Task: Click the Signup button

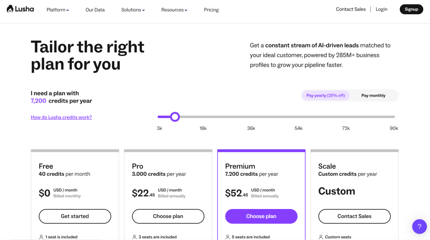Action: point(411,9)
